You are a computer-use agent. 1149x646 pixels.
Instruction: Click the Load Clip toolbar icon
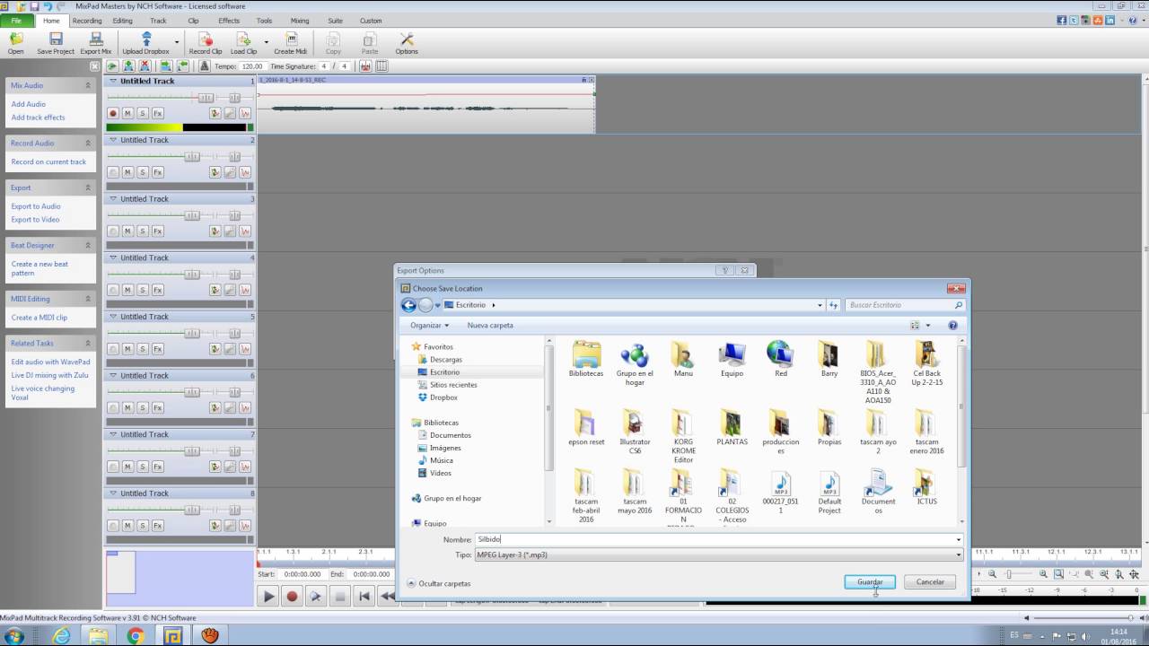(243, 43)
